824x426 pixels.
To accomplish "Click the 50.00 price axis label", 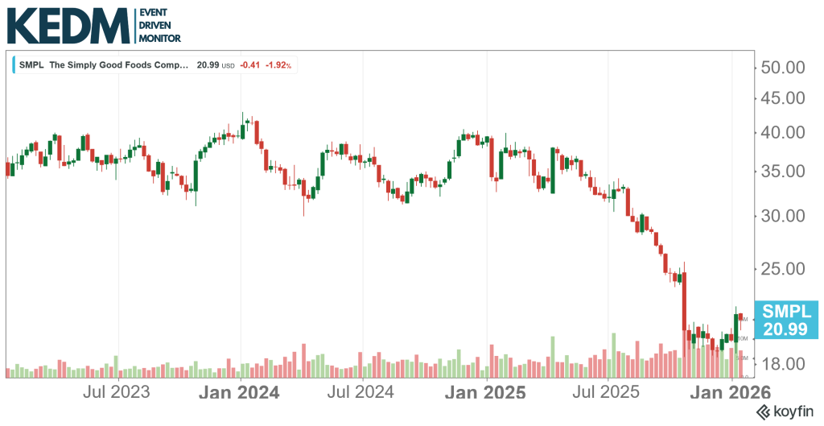I will 783,66.
